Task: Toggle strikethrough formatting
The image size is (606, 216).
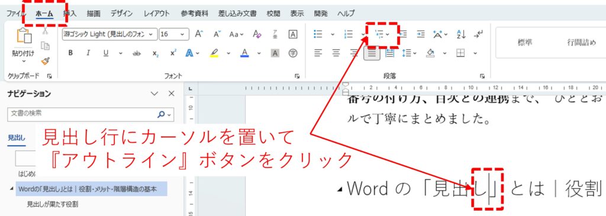Action: (137, 53)
